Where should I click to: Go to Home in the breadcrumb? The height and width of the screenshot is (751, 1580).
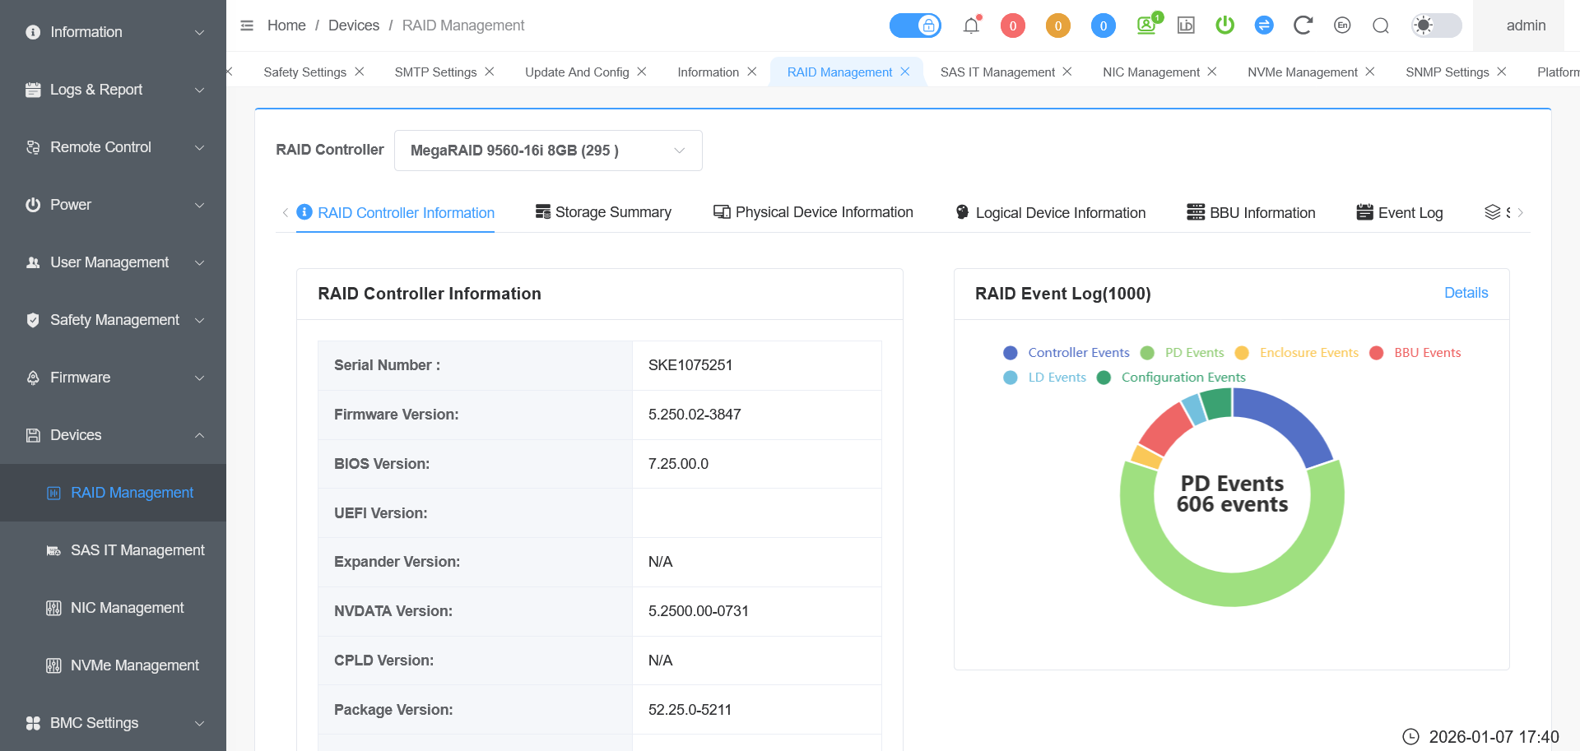286,25
